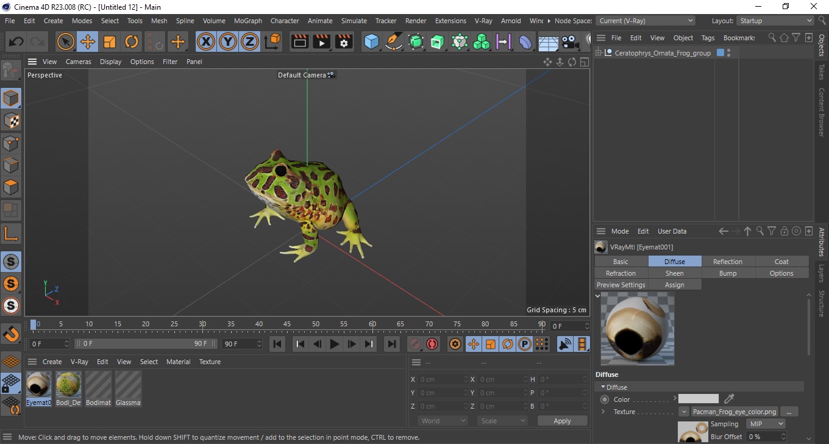Open viewport Cameras menu
This screenshot has width=829, height=444.
[78, 62]
